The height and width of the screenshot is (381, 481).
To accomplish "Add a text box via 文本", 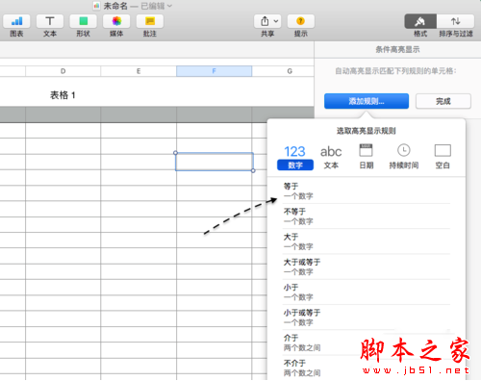I will [x=50, y=21].
